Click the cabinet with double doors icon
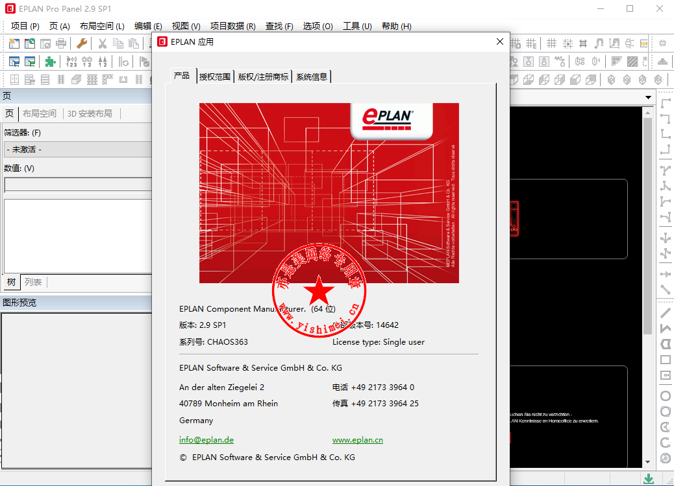This screenshot has height=486, width=674. click(x=14, y=79)
